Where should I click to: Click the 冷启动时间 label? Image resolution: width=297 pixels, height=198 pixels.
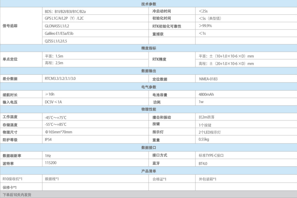click(x=161, y=11)
